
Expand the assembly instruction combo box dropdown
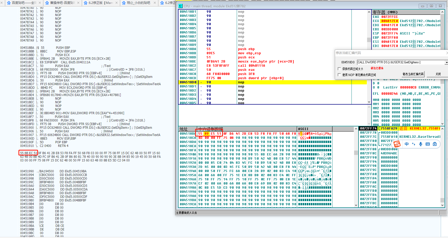(446, 62)
